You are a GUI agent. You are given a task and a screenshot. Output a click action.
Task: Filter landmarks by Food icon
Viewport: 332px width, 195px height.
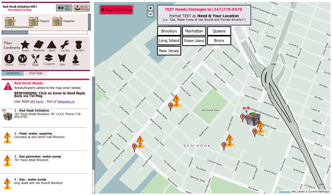pyautogui.click(x=35, y=60)
